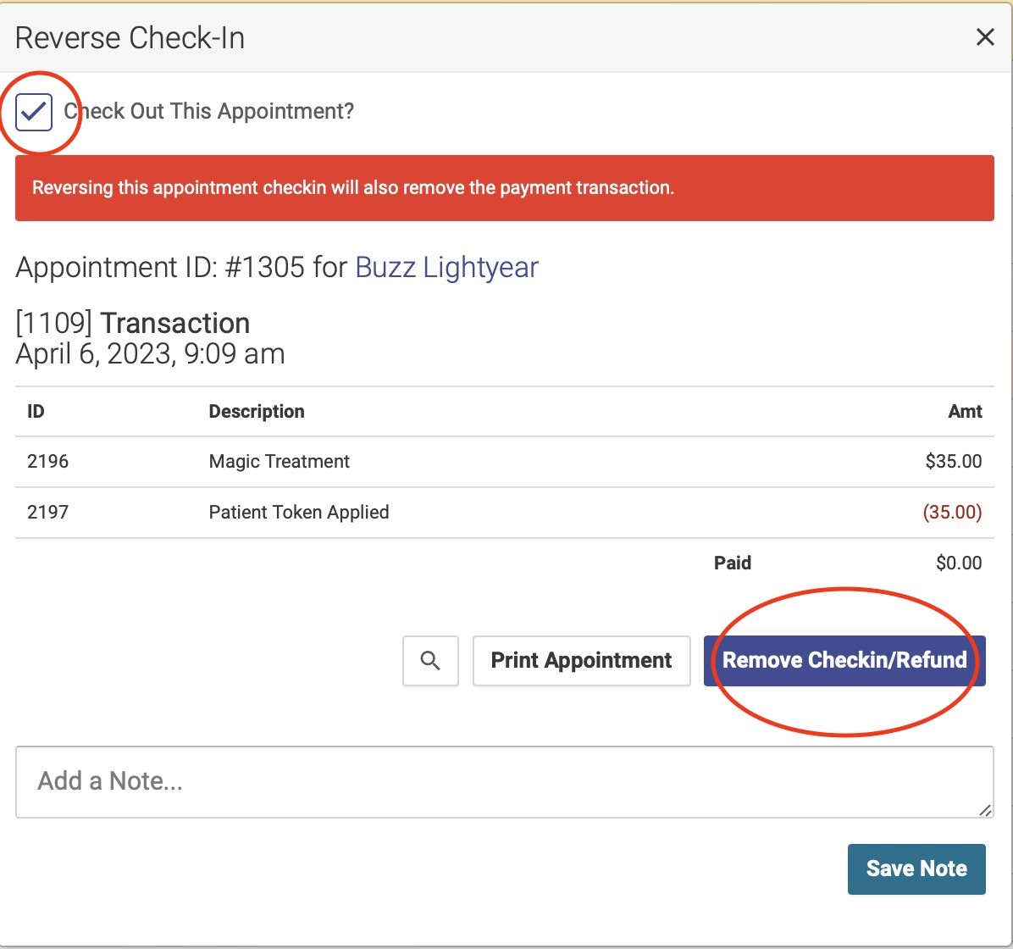Toggle the Check Out This Appointment checkbox
Screen dimensions: 1013x949
pos(34,112)
